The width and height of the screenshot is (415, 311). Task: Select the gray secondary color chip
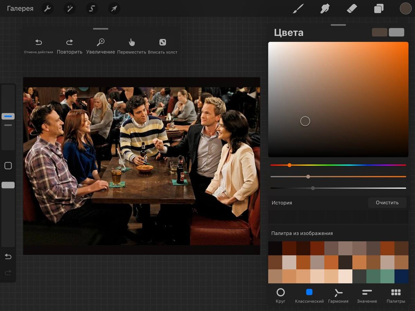pos(396,32)
